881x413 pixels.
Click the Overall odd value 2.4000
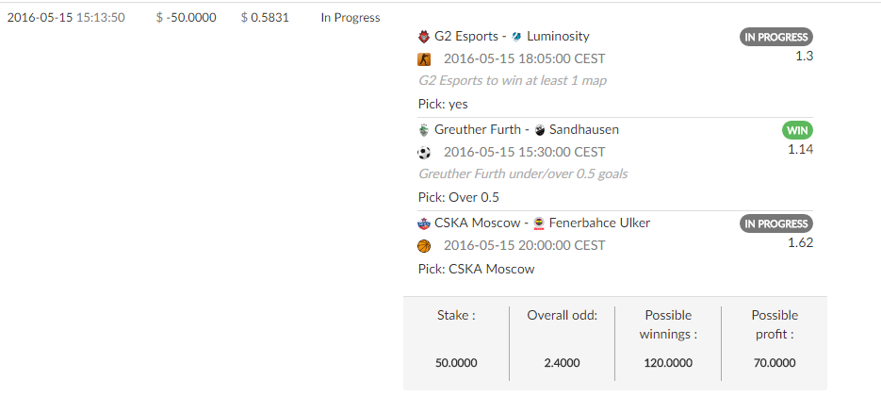pyautogui.click(x=562, y=363)
